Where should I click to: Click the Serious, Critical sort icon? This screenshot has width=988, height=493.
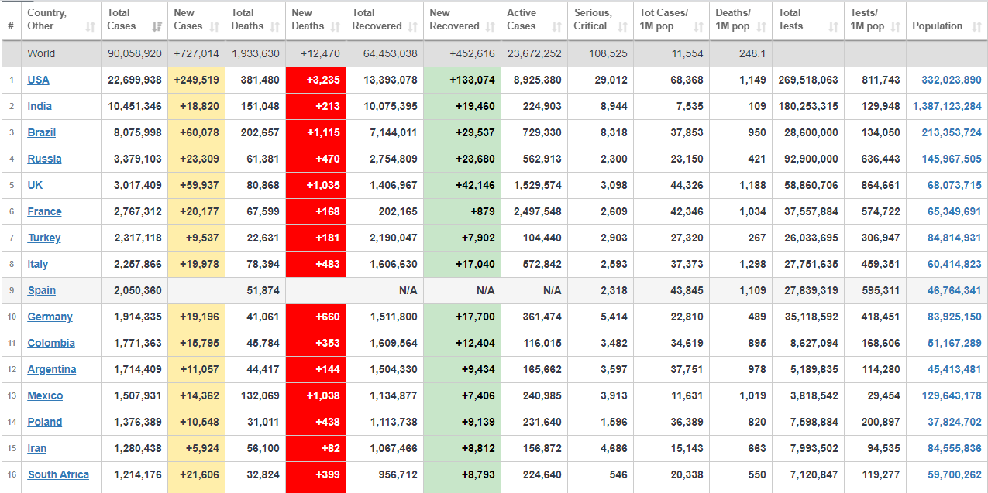coord(623,26)
